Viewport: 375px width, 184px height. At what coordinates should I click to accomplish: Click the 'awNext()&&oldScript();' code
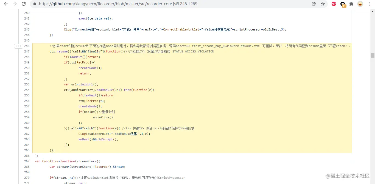click(x=98, y=139)
